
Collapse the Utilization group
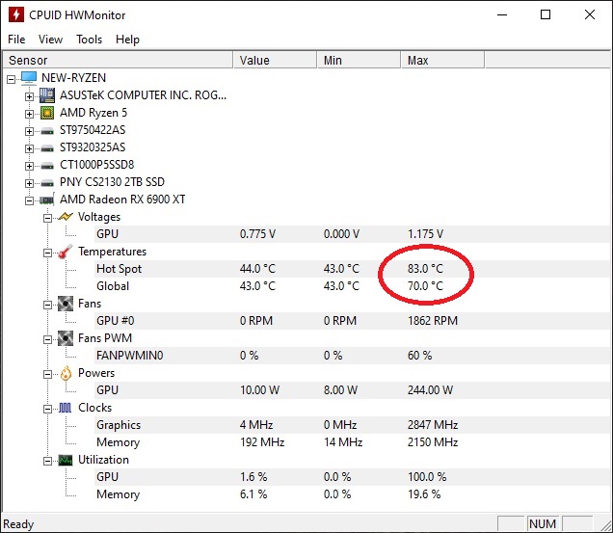[47, 462]
